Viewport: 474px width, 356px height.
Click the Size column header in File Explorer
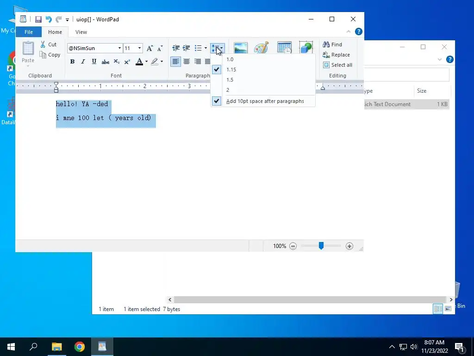coord(432,91)
